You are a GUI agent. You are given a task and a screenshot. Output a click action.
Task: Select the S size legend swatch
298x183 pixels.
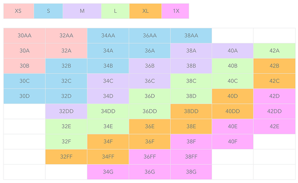coord(48,11)
